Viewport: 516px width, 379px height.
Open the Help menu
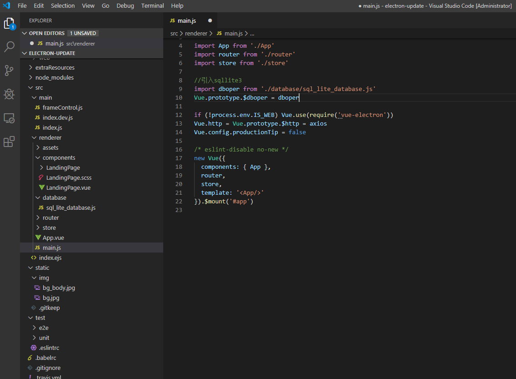click(x=177, y=5)
